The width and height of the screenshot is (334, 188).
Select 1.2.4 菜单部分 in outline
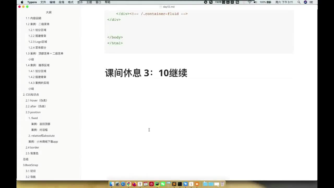(x=37, y=48)
